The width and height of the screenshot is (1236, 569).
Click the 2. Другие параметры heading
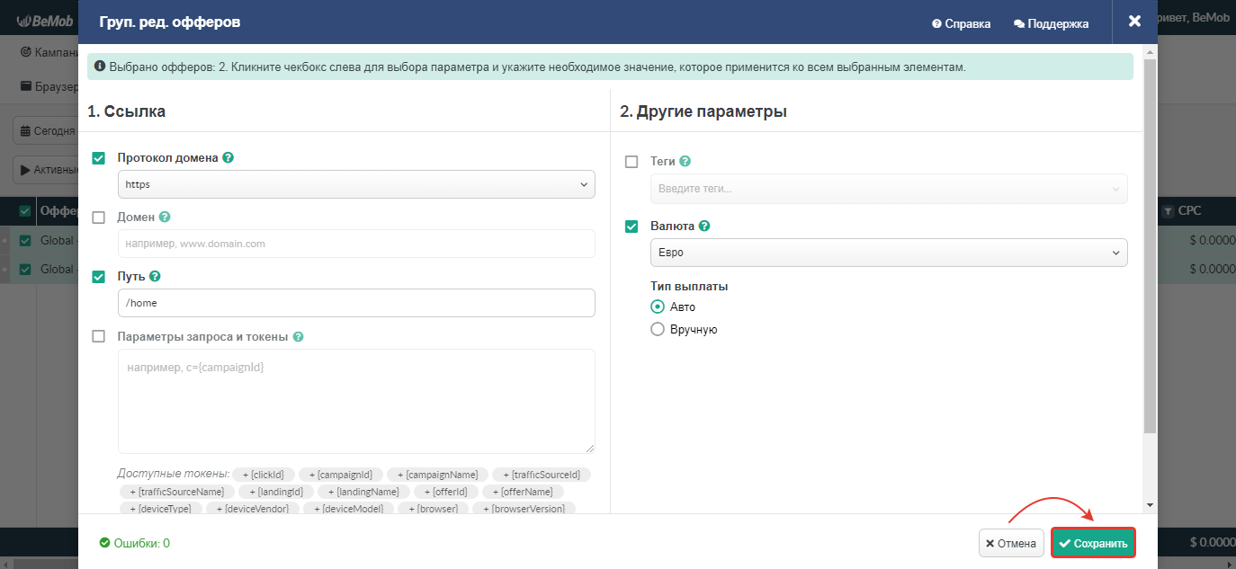703,111
